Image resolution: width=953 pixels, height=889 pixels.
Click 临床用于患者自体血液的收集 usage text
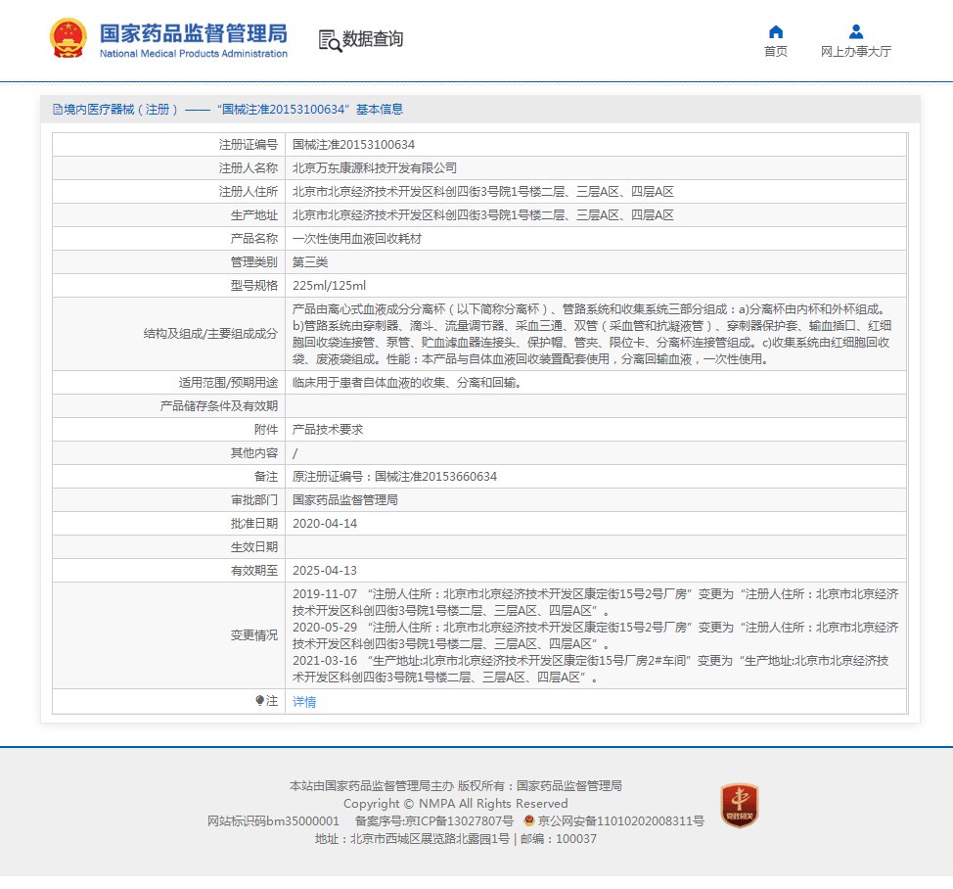pos(407,383)
